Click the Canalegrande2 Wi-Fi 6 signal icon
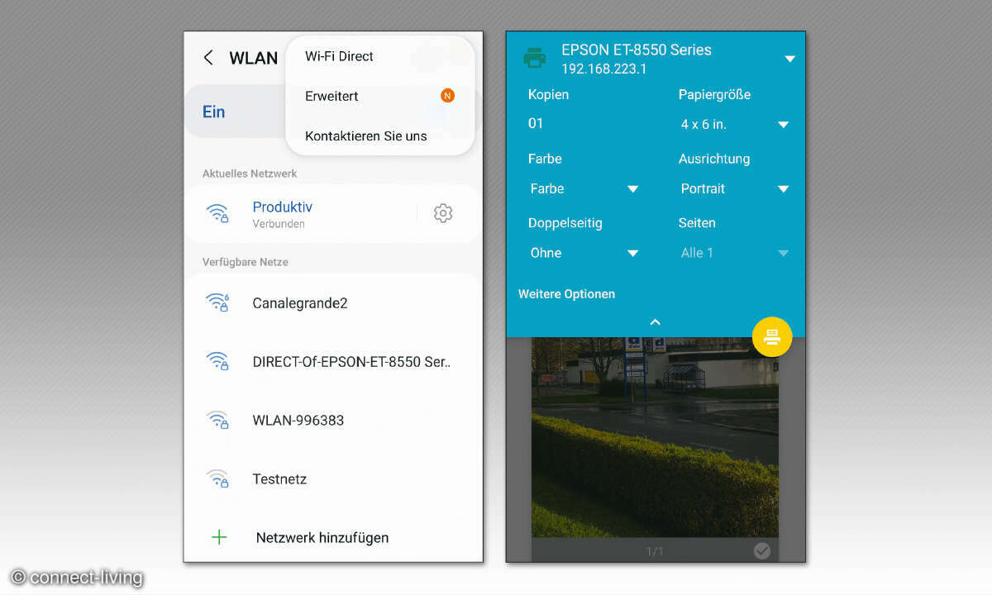Screen dimensions: 992x595 click(x=217, y=302)
